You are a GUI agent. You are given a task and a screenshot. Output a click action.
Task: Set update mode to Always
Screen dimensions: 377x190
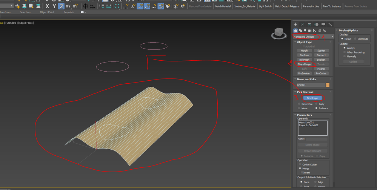(345, 48)
